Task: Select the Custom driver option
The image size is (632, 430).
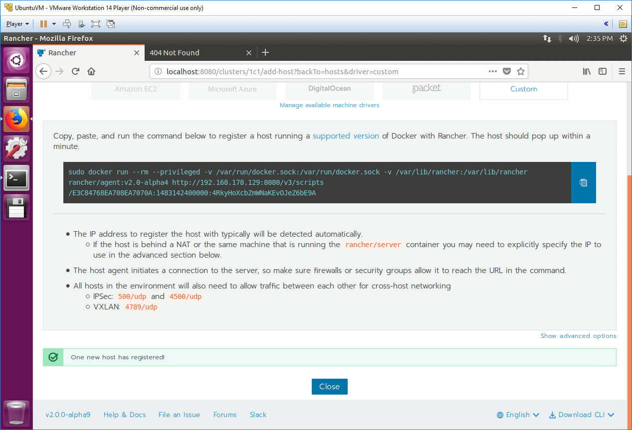Action: 524,89
